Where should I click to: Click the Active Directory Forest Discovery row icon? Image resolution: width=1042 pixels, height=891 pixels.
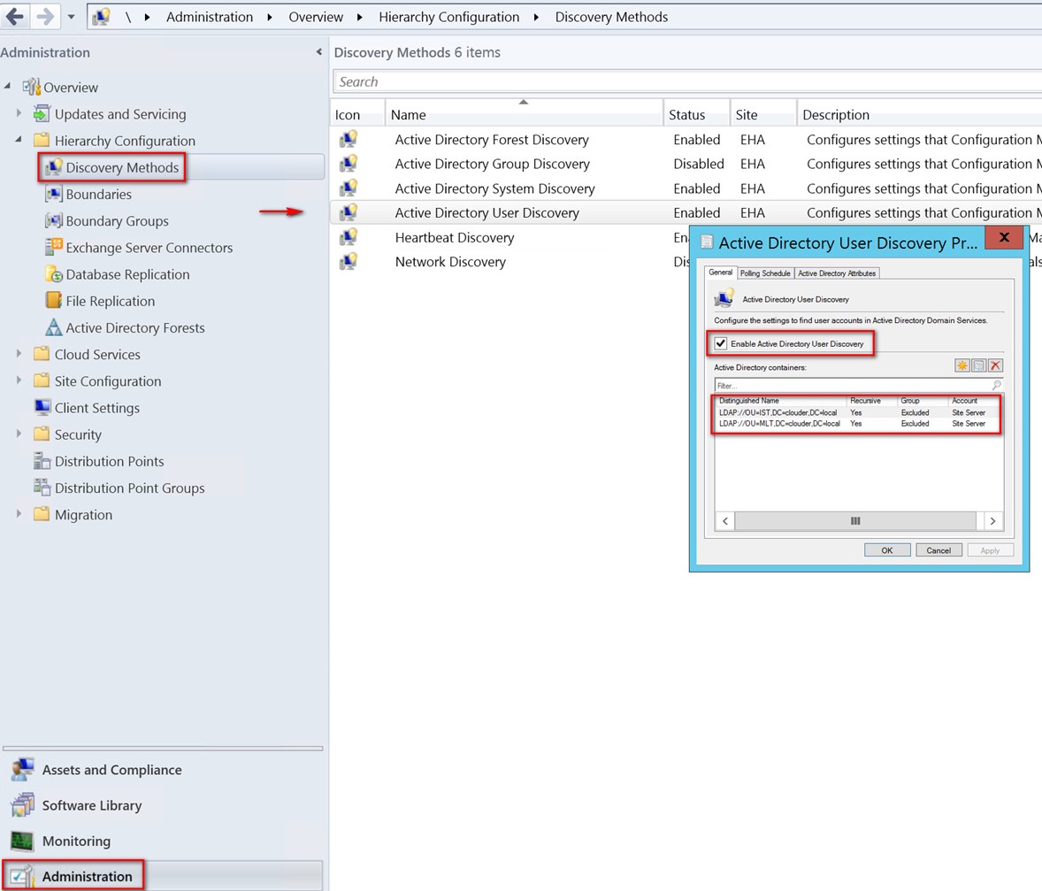(349, 139)
